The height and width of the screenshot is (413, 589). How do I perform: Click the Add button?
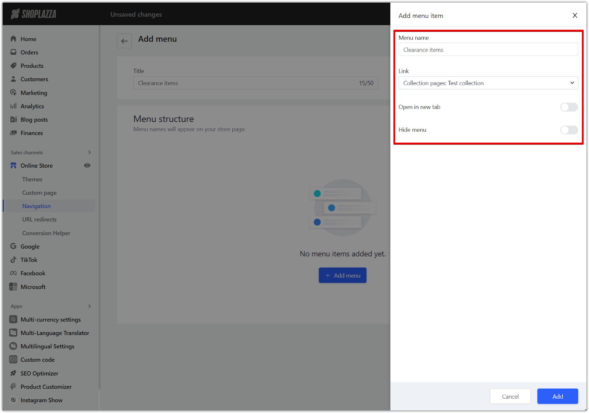click(558, 396)
